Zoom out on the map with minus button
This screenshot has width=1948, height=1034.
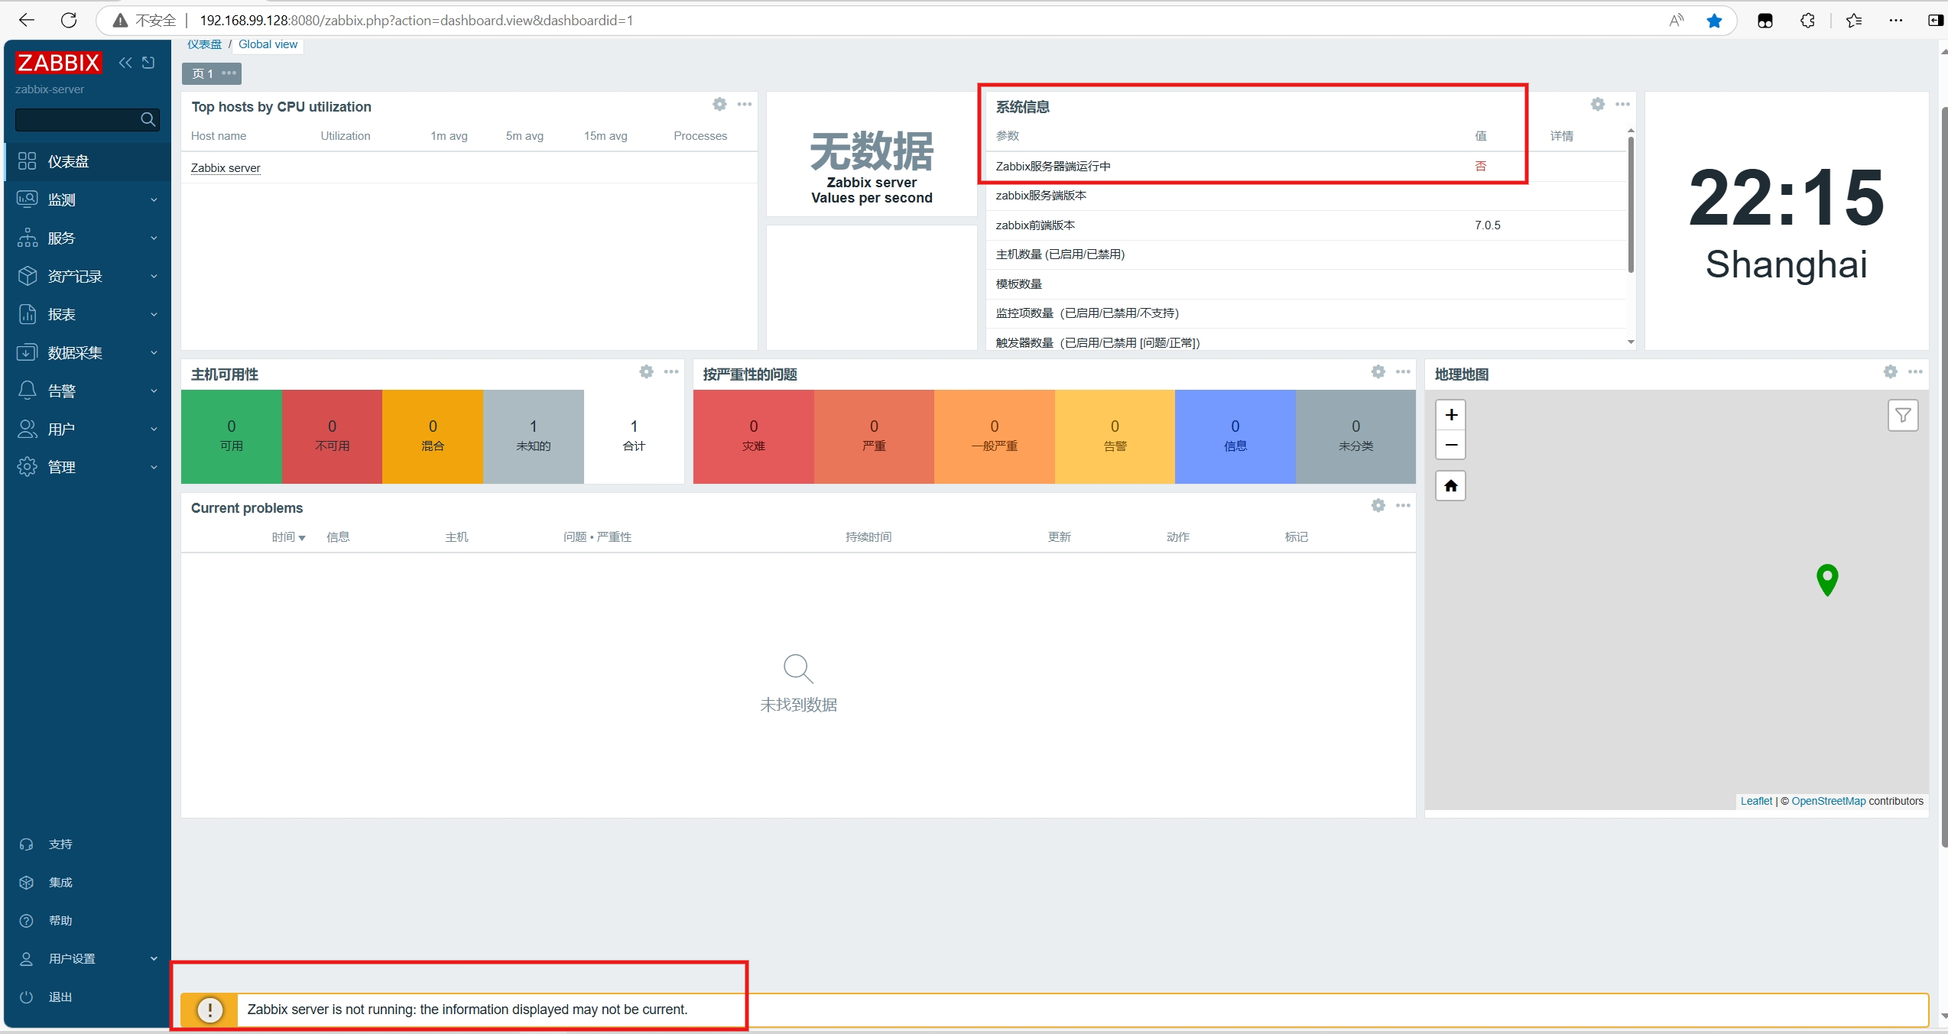(1451, 445)
